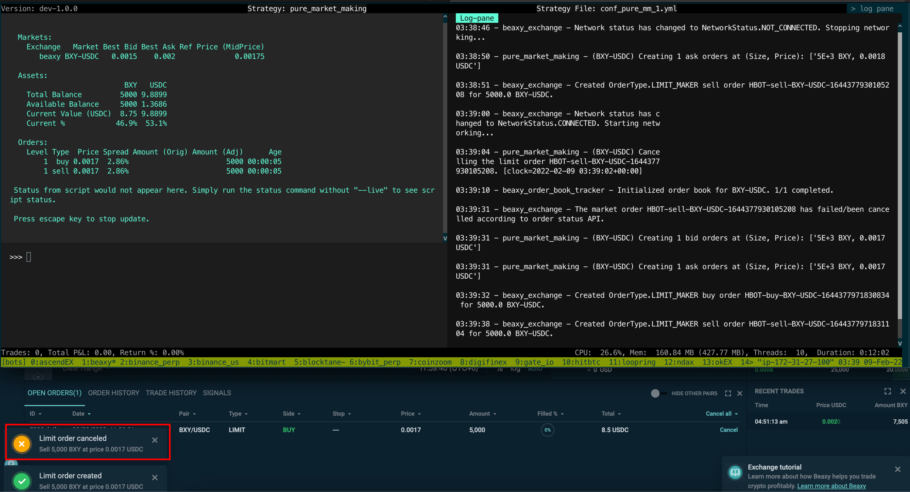Screen dimensions: 910x492
Task: Switch to the SIGNALS tab
Action: coord(217,393)
